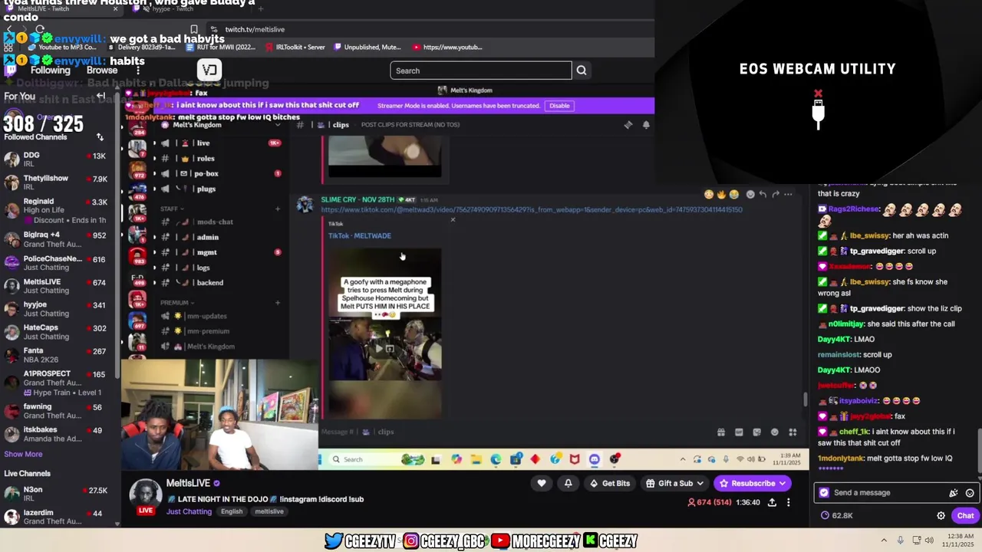The height and width of the screenshot is (552, 982).
Task: Click the purple Chat send button
Action: pyautogui.click(x=965, y=515)
